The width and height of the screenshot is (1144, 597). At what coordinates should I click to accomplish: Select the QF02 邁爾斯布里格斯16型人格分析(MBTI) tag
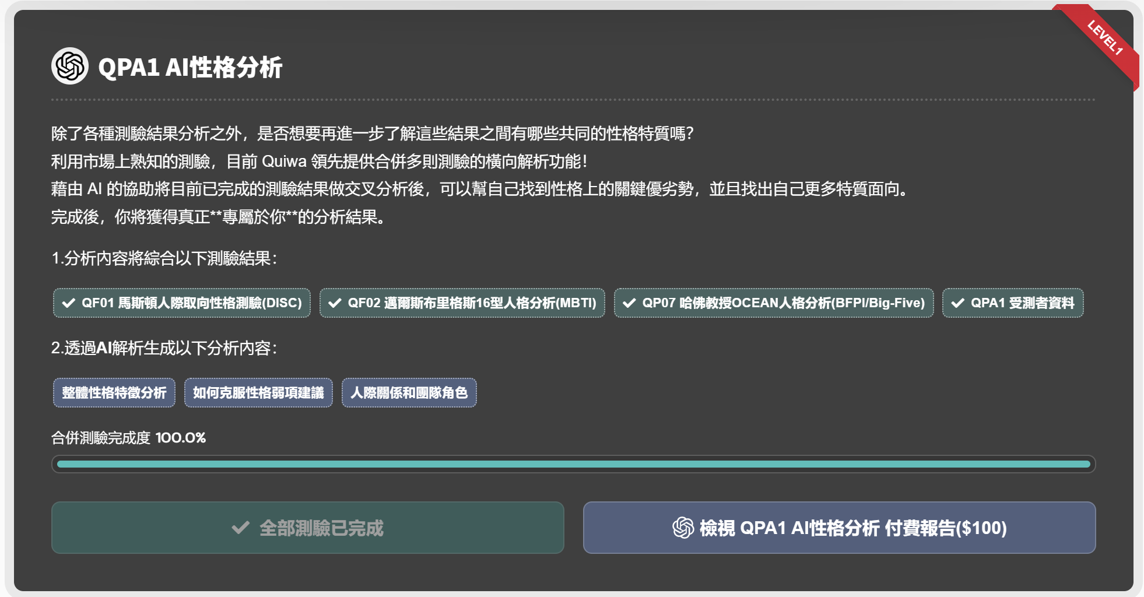(x=462, y=303)
